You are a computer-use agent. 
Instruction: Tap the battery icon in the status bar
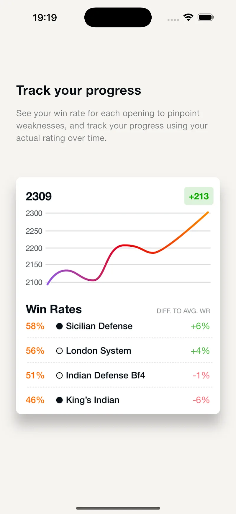(206, 17)
